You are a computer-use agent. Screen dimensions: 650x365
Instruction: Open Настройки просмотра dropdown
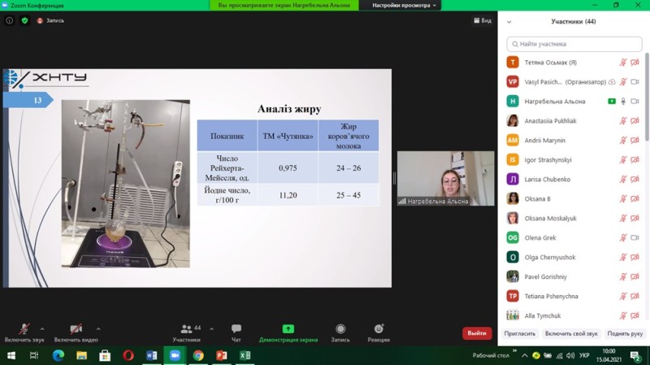click(404, 6)
